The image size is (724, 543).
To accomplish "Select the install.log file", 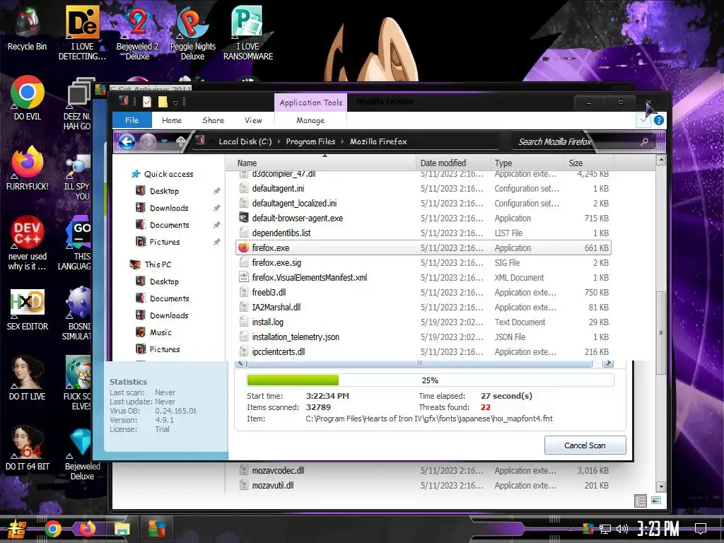I will point(424,322).
